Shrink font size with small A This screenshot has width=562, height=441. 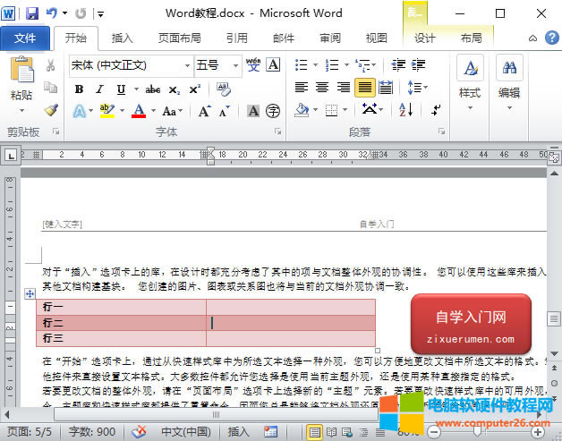click(224, 112)
